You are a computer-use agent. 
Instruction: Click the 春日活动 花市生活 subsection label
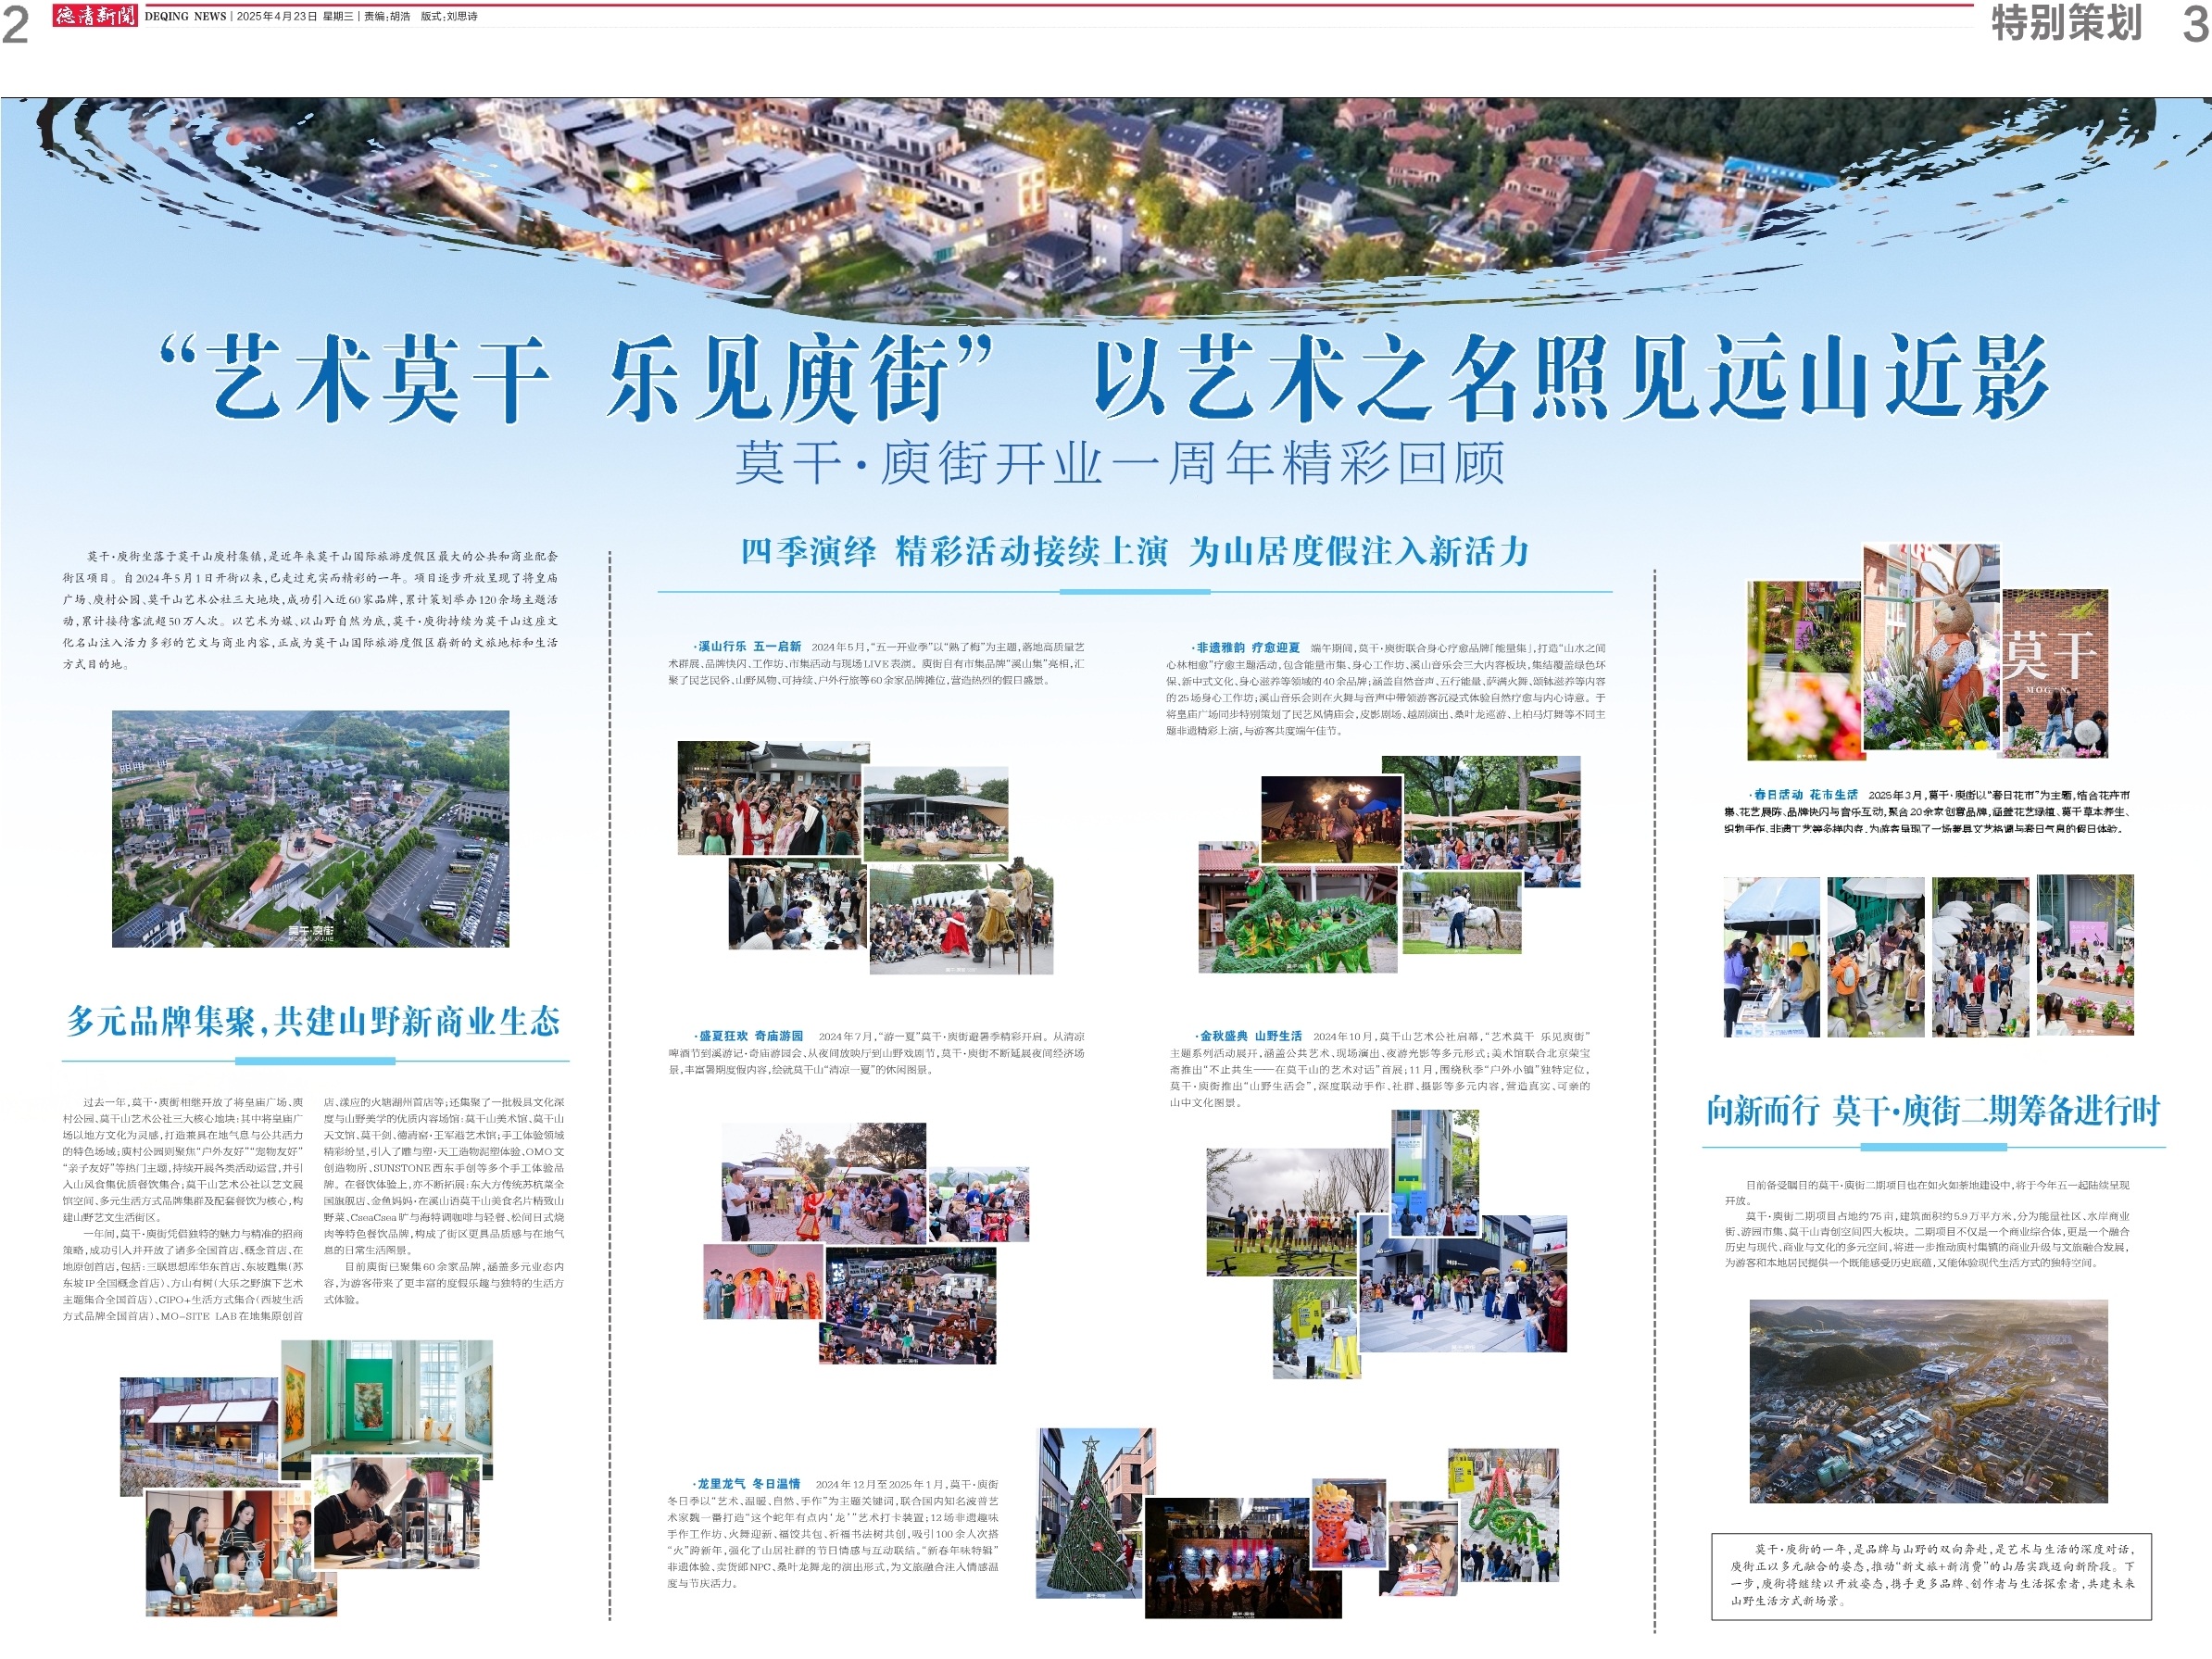point(1805,794)
